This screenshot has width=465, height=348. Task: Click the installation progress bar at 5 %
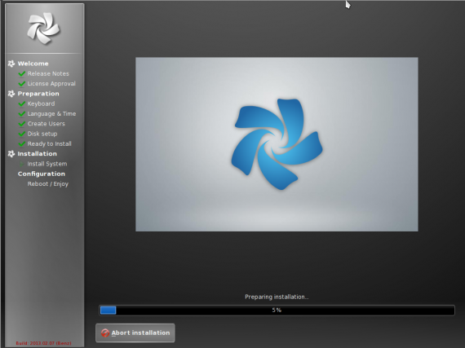(277, 310)
